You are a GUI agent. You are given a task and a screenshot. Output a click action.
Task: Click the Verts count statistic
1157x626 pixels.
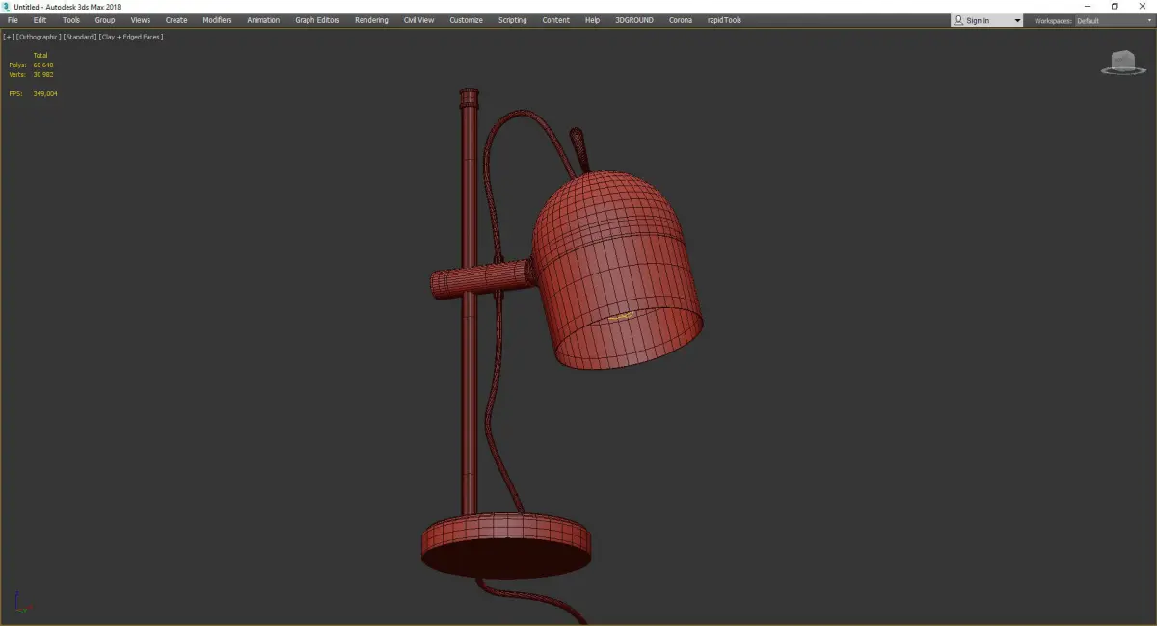pyautogui.click(x=31, y=74)
